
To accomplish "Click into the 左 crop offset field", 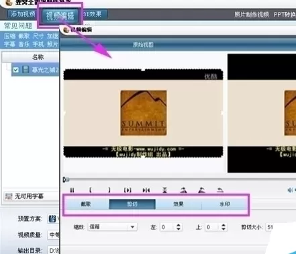I will click(x=166, y=227).
